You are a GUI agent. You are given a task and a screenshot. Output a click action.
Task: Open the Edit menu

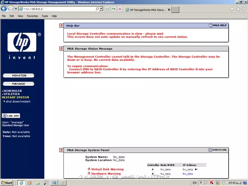coord(12,16)
